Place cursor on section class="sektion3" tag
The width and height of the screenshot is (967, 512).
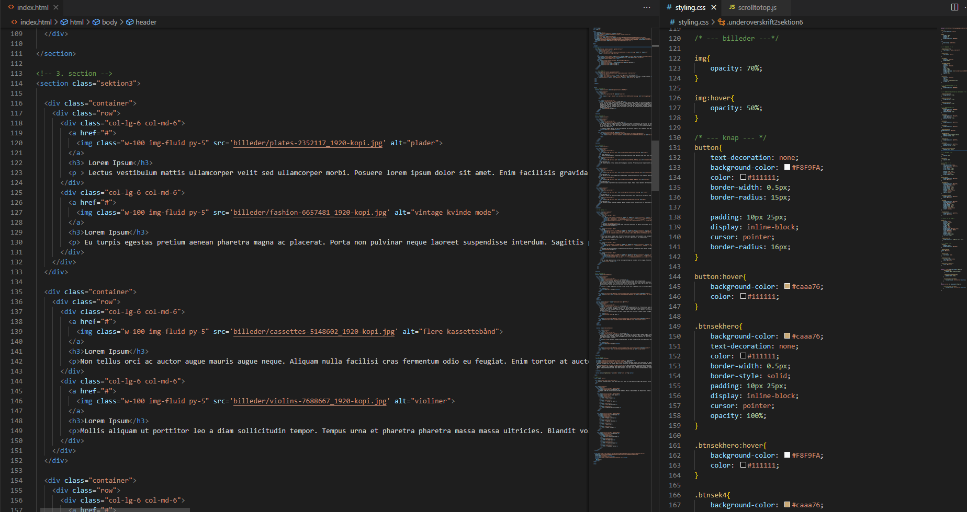click(88, 84)
